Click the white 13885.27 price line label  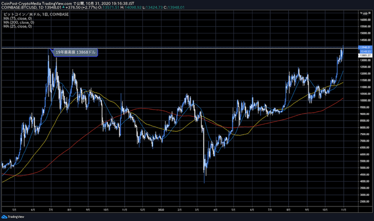pos(364,55)
